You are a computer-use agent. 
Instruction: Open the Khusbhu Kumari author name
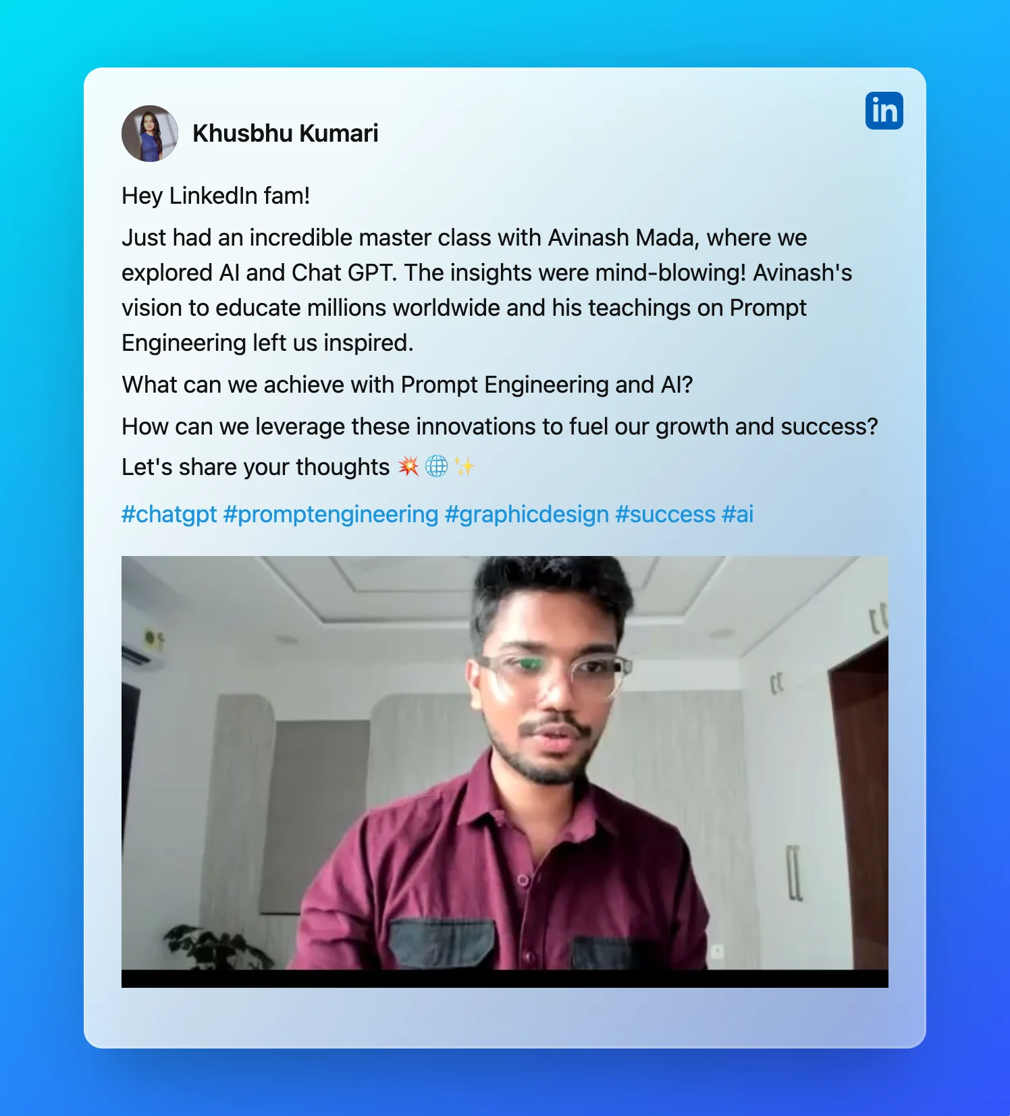coord(285,134)
